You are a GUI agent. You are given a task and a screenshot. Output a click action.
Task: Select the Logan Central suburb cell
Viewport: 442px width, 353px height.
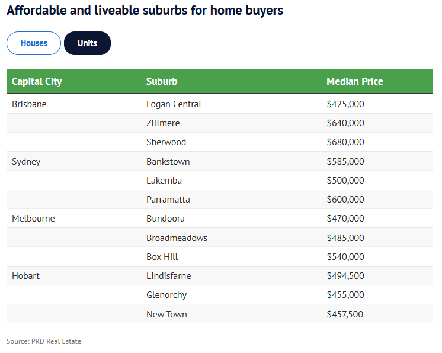(x=174, y=104)
